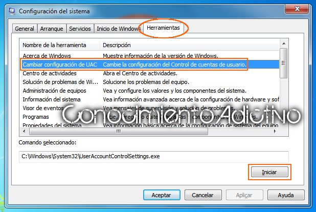316x212 pixels.
Task: Select the Servicios tab
Action: pos(80,29)
